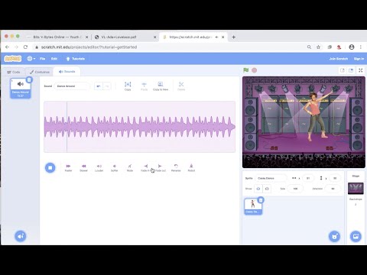Click the sprite Direction field
Image resolution: width=367 pixels, height=275 pixels.
coord(333,189)
